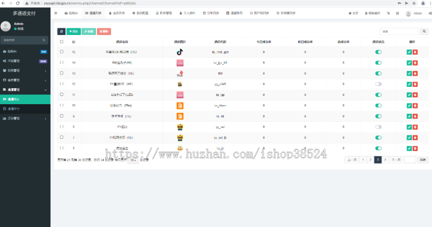Disable the channel status toggle for ID 15
Screen dimensions: 432x227
(x=378, y=52)
